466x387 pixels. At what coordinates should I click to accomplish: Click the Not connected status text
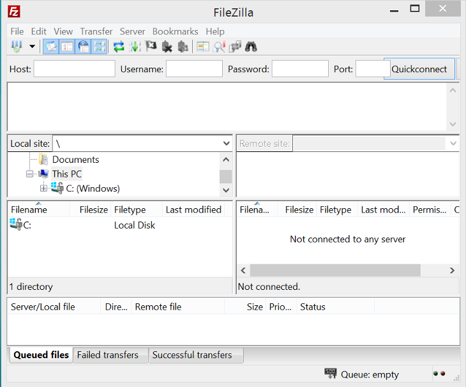269,287
